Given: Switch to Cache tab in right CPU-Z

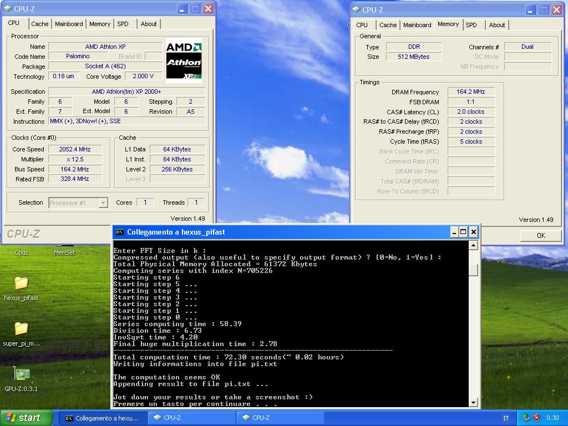Looking at the screenshot, I should point(388,25).
